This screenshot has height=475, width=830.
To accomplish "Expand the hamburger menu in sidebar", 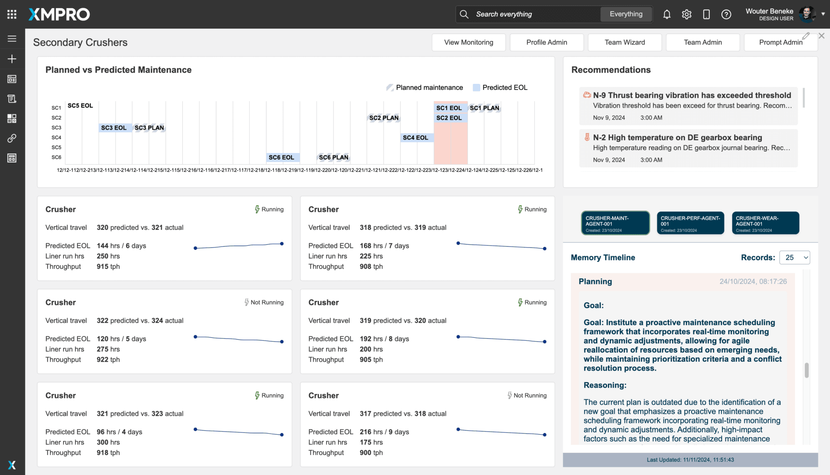I will [12, 38].
